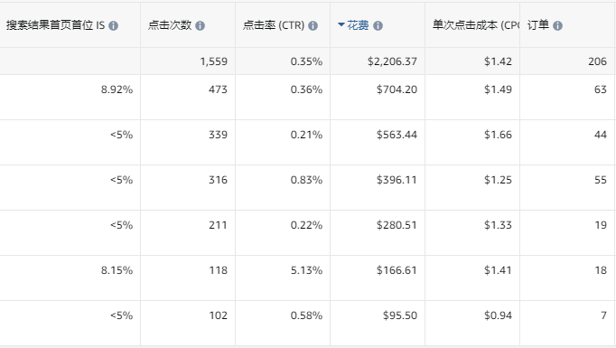Sort by 点击次数 column header

click(170, 25)
